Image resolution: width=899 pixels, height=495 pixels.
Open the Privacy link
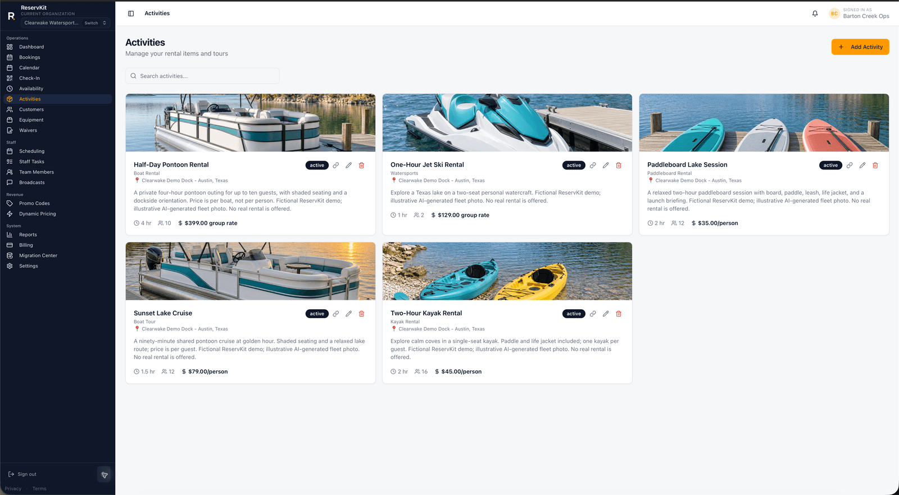(x=13, y=489)
